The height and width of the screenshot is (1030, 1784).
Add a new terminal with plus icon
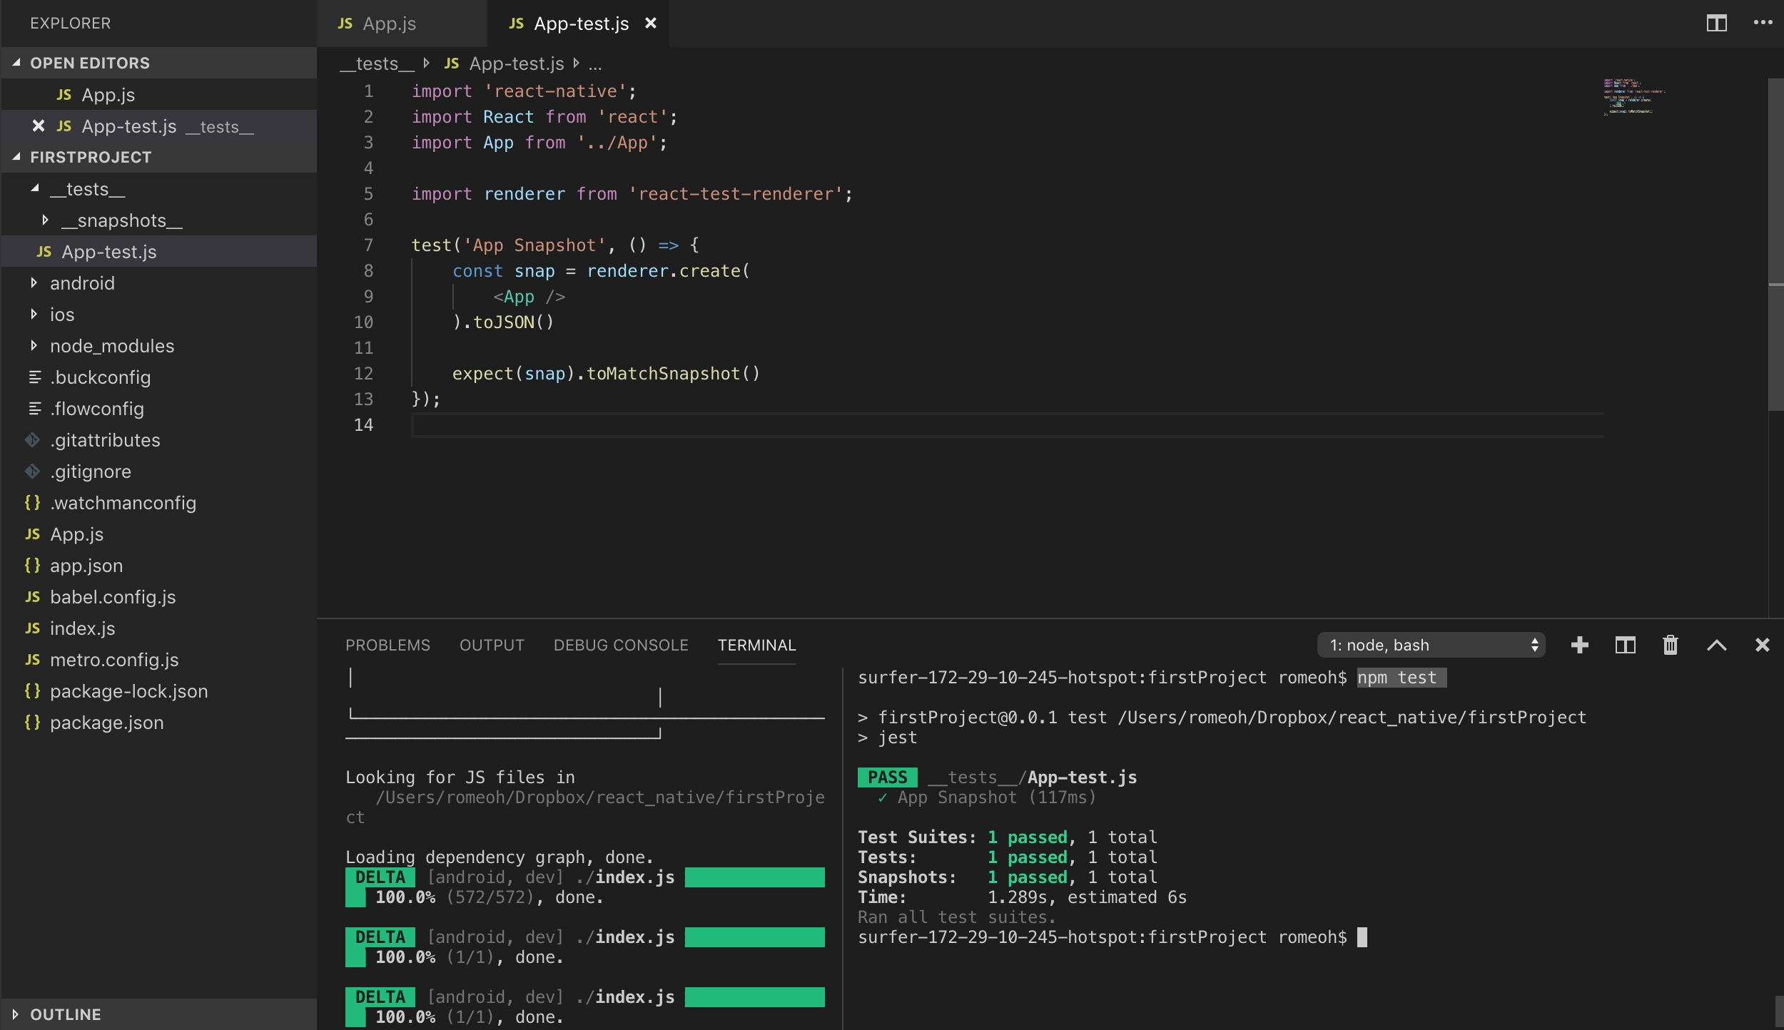coord(1579,645)
